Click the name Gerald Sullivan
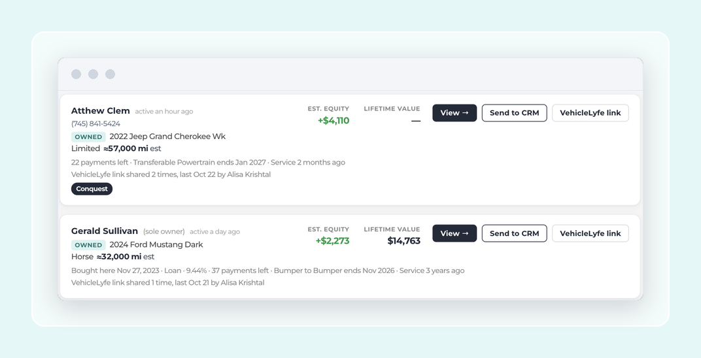The image size is (701, 358). coord(105,231)
